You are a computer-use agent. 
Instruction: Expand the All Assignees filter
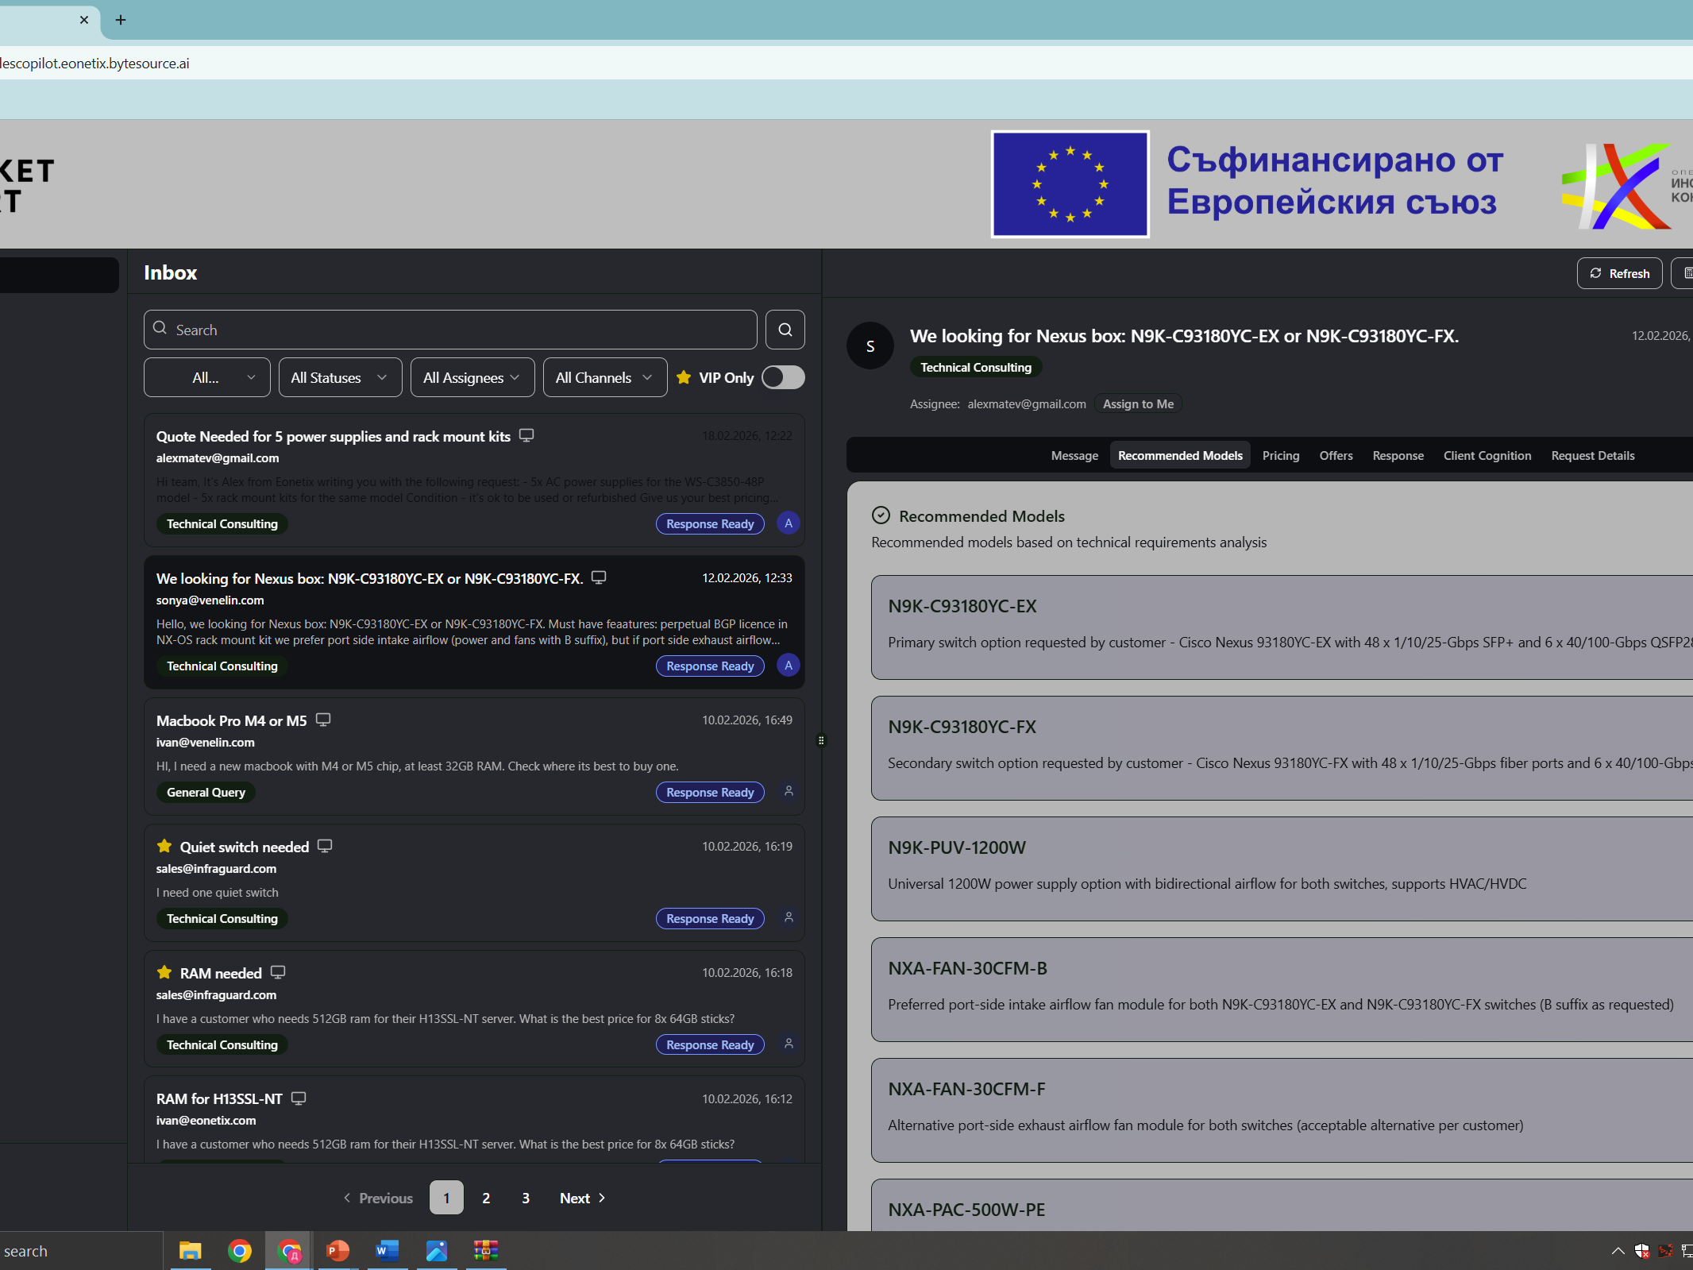click(472, 377)
